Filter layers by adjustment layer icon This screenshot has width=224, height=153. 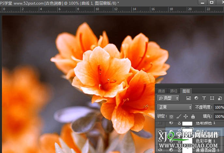[x=196, y=98]
